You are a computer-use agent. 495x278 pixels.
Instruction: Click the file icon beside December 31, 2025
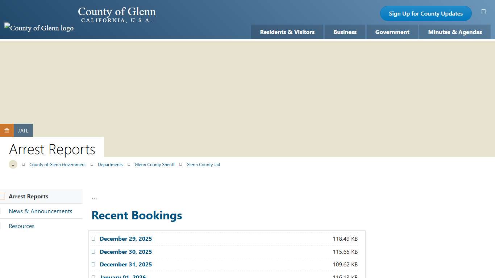point(93,264)
